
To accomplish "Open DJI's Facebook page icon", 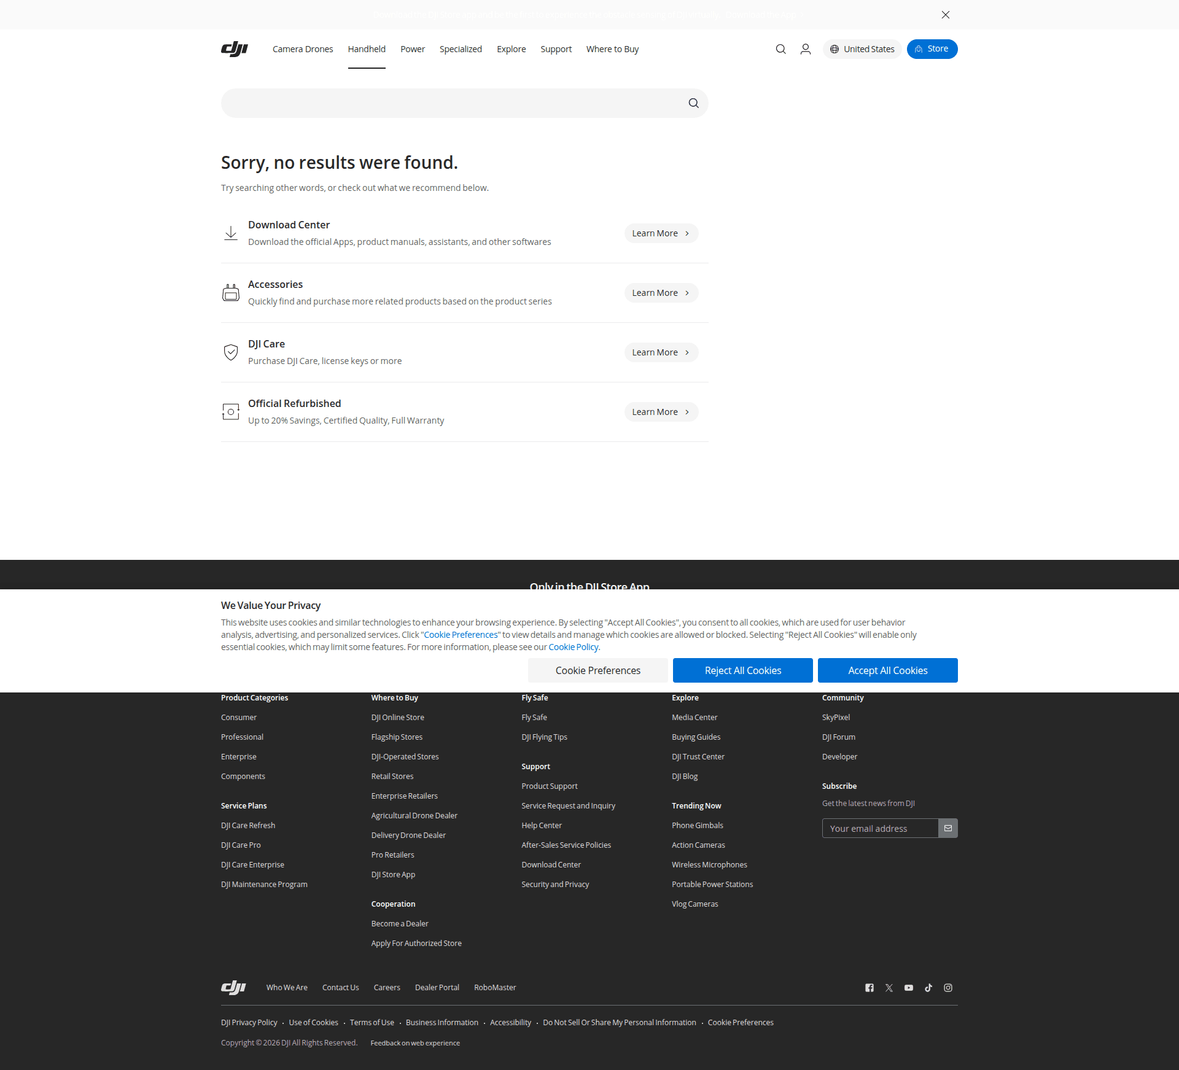I will pyautogui.click(x=870, y=988).
